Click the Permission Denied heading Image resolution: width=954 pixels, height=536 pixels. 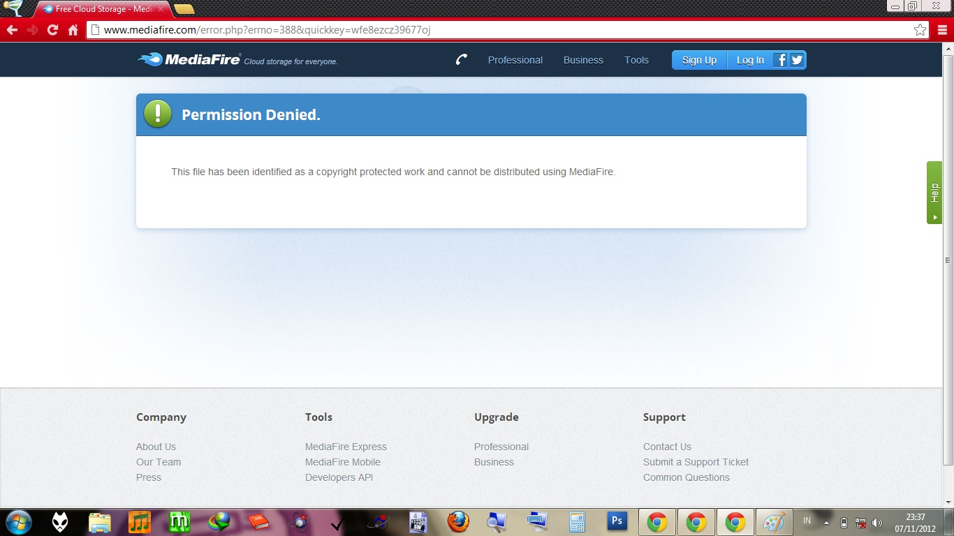click(251, 114)
